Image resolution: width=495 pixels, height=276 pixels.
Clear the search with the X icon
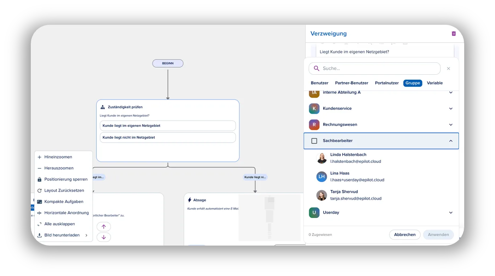[449, 69]
